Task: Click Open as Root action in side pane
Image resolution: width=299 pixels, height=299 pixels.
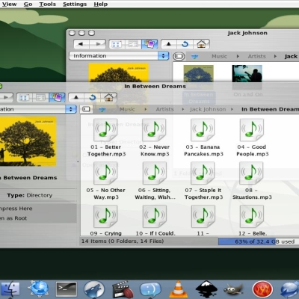Action: [13, 218]
